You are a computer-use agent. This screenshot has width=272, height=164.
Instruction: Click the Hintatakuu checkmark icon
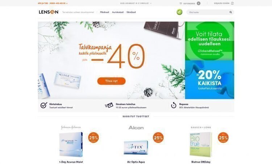tap(44, 105)
